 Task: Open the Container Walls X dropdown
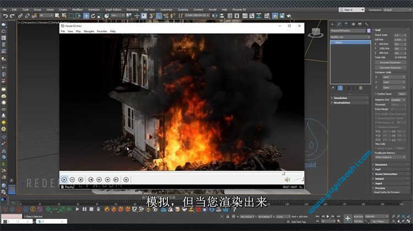[394, 77]
